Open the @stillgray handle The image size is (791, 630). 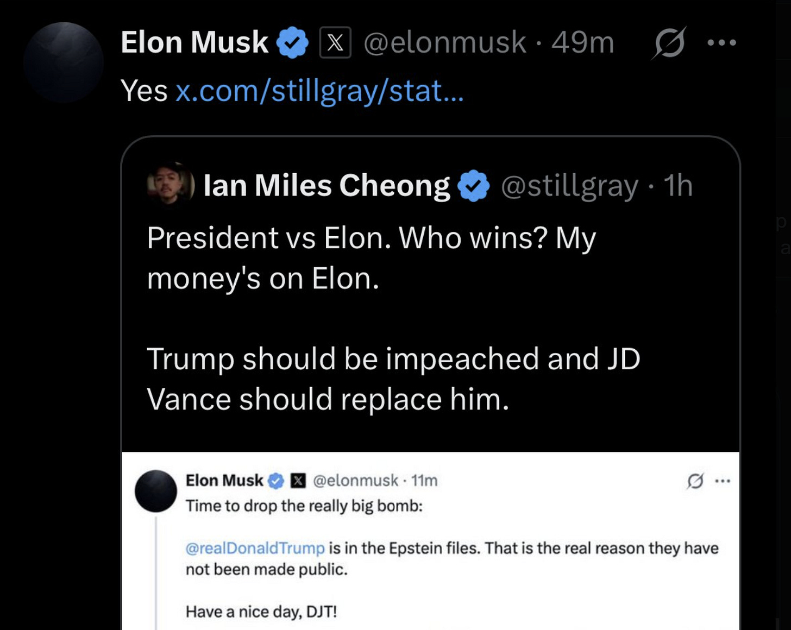point(569,186)
